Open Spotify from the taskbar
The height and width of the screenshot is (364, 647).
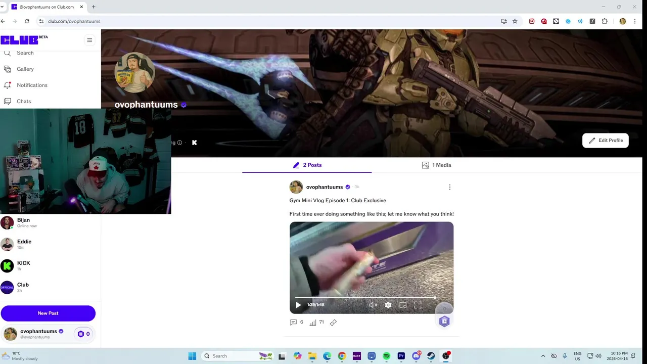tap(386, 356)
